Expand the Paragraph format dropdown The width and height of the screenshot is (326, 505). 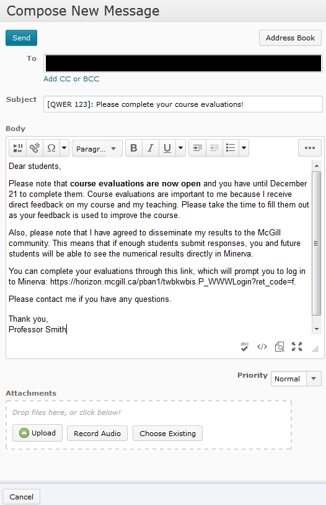(97, 148)
